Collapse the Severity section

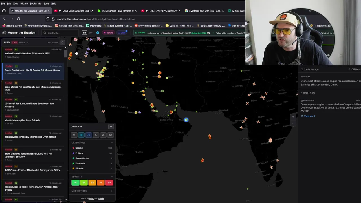[x=112, y=177]
